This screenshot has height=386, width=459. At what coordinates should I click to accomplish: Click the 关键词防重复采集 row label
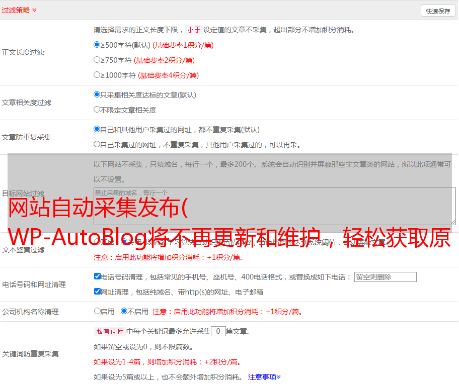[30, 354]
